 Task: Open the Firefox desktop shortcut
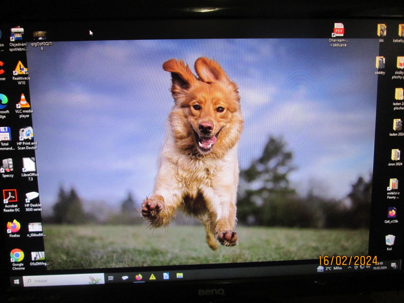14,227
